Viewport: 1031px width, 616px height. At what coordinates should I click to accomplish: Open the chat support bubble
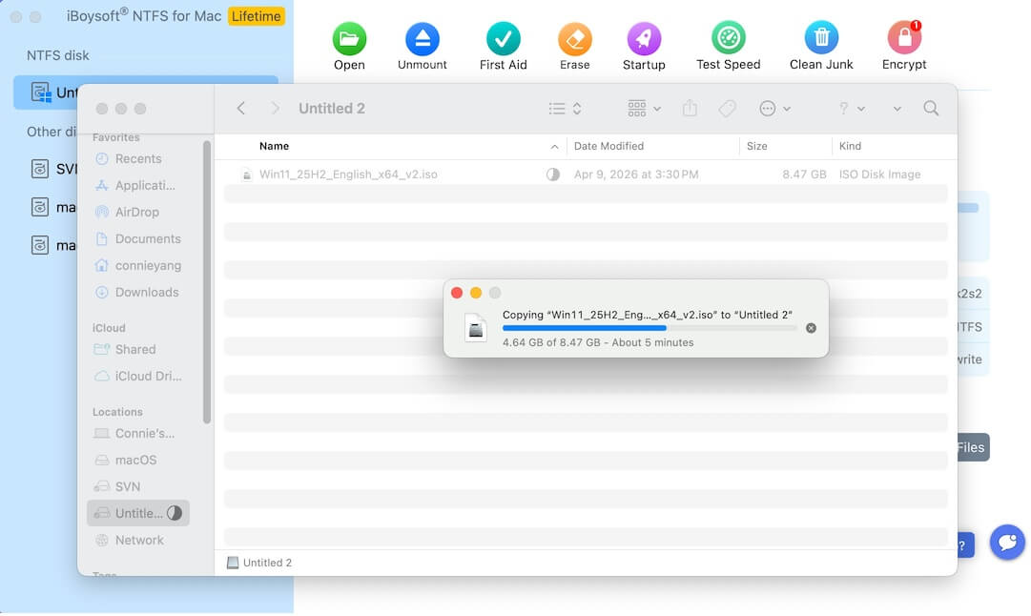1007,543
